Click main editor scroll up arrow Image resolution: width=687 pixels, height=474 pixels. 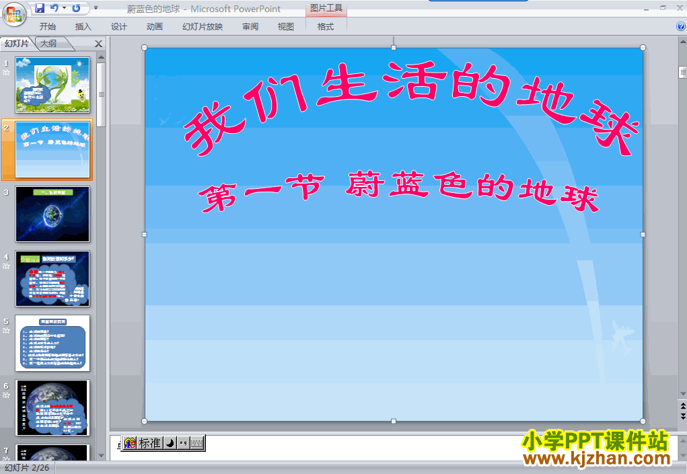682,42
